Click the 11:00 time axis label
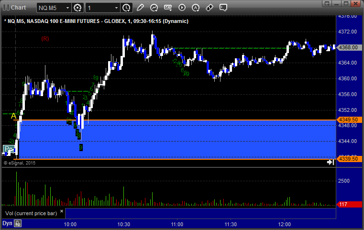364x230 pixels. tap(177, 224)
